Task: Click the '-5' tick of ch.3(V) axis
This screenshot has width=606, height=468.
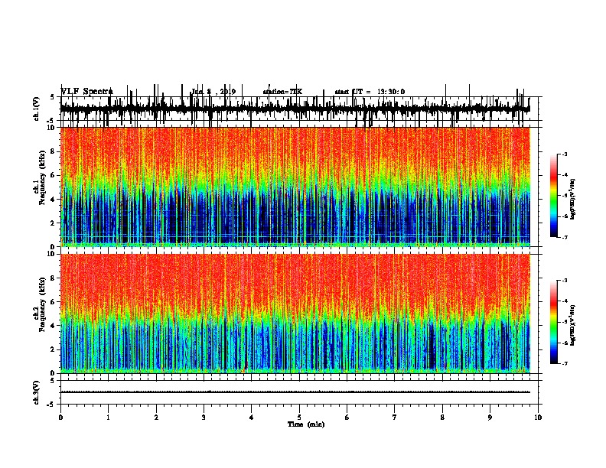Action: (x=52, y=405)
